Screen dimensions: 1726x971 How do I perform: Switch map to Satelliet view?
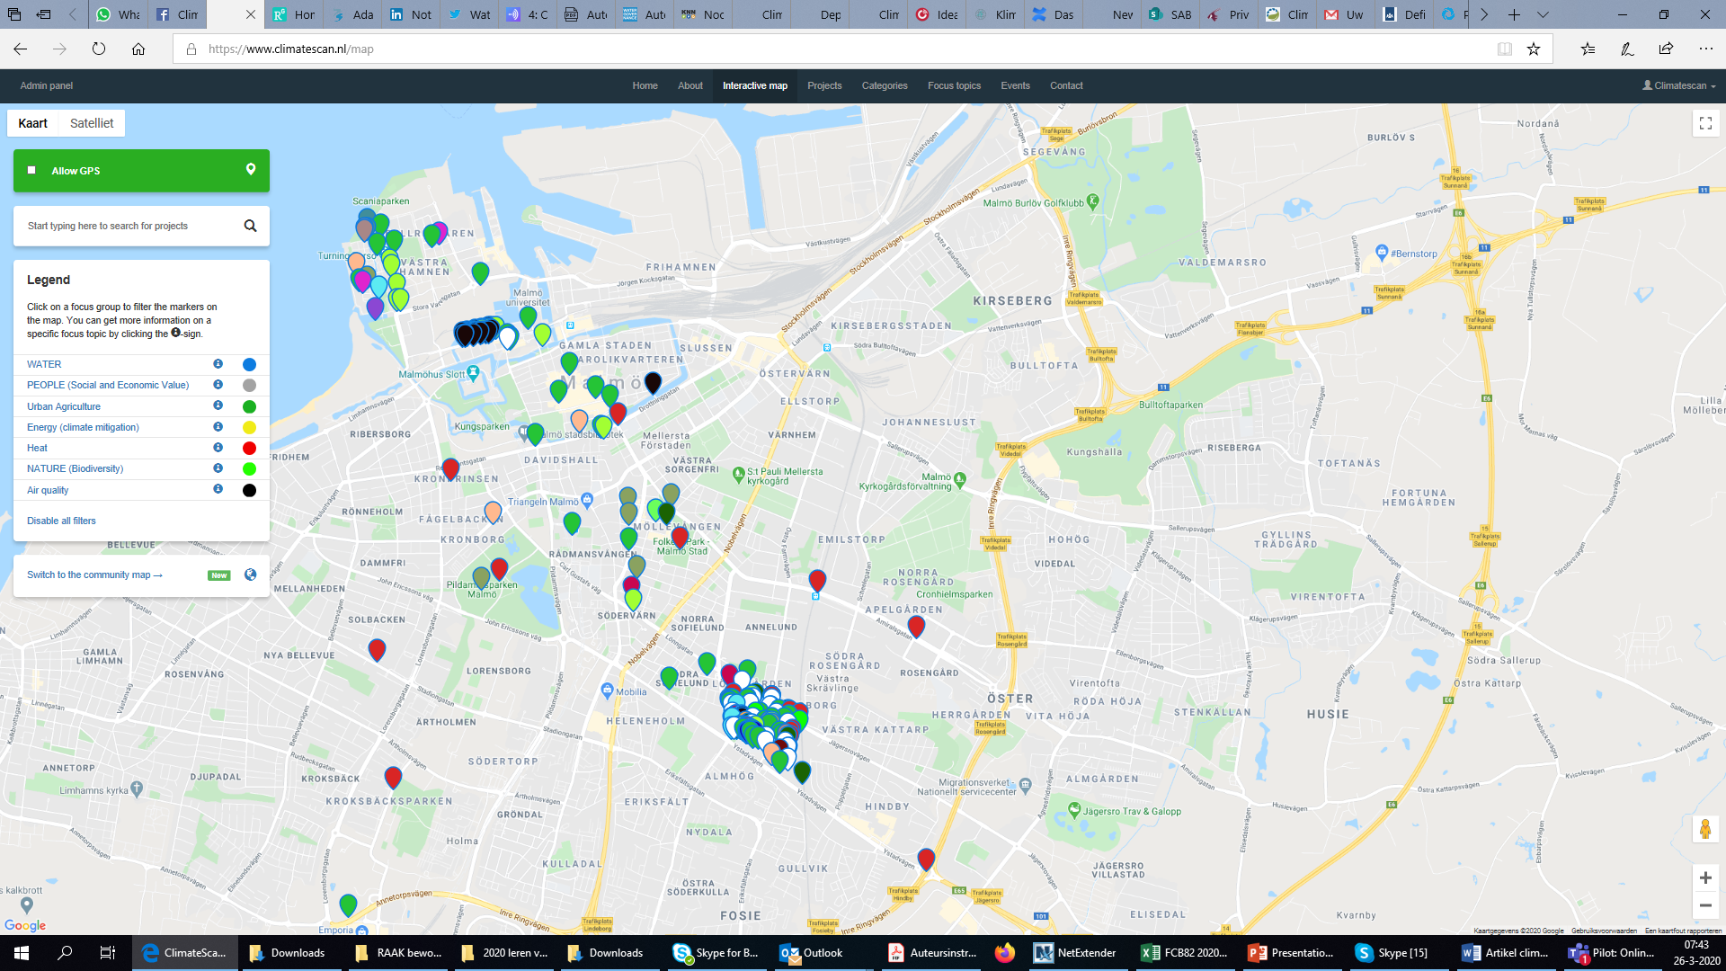pos(92,123)
